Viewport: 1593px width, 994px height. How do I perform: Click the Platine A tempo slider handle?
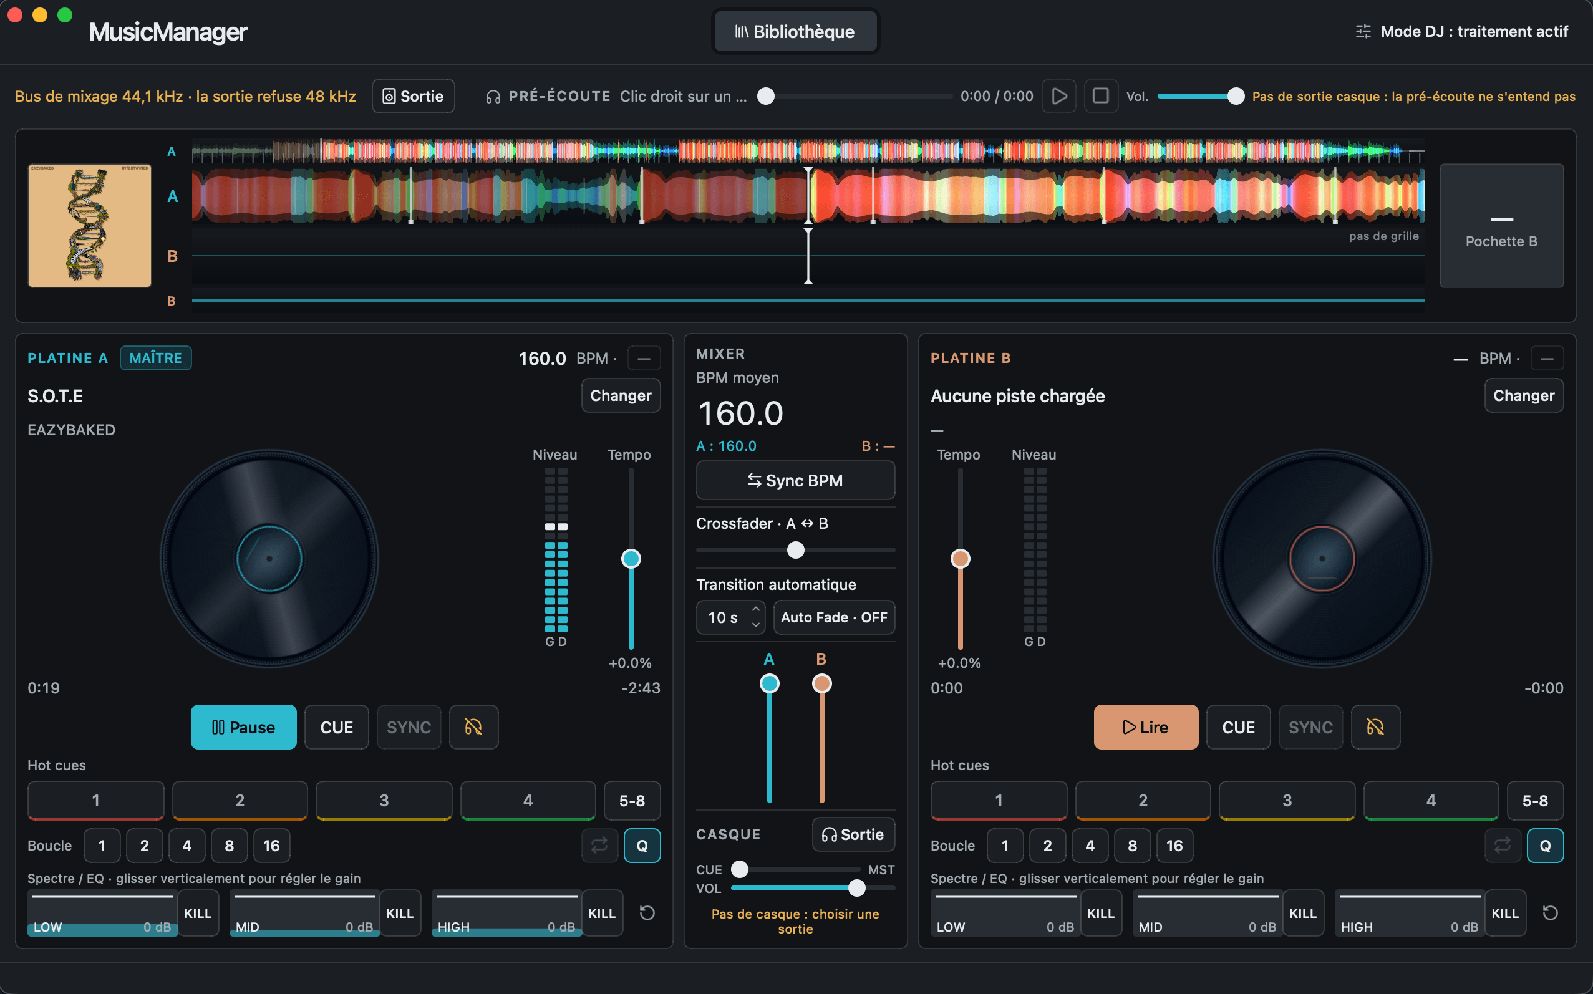click(x=631, y=559)
